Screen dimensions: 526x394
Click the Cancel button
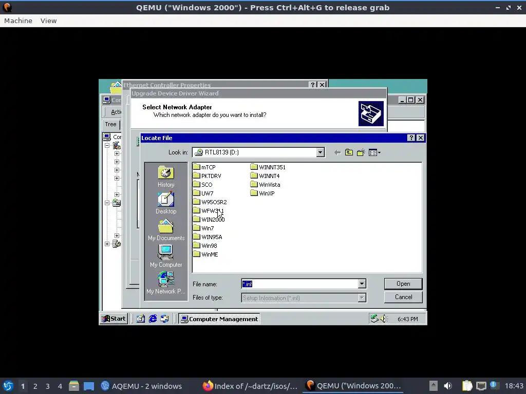point(403,297)
